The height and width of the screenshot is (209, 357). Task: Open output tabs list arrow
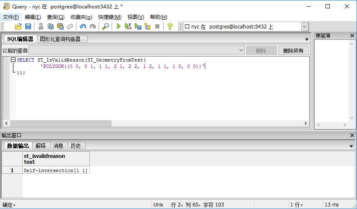[351, 146]
